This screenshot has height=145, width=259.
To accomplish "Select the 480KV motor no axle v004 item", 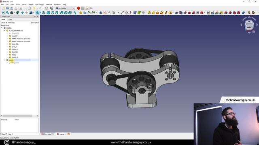I will pyautogui.click(x=21, y=41).
